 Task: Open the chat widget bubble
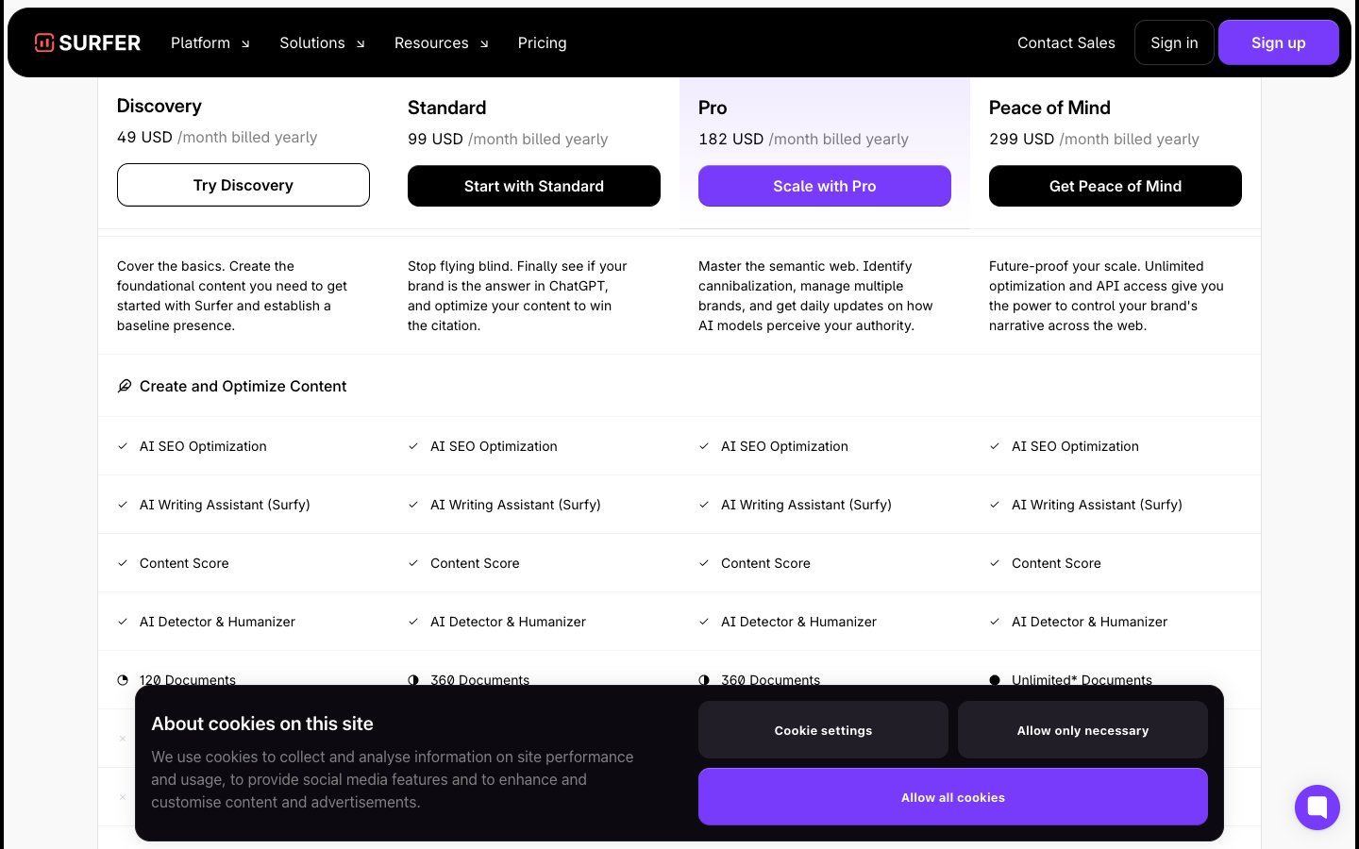click(1317, 807)
